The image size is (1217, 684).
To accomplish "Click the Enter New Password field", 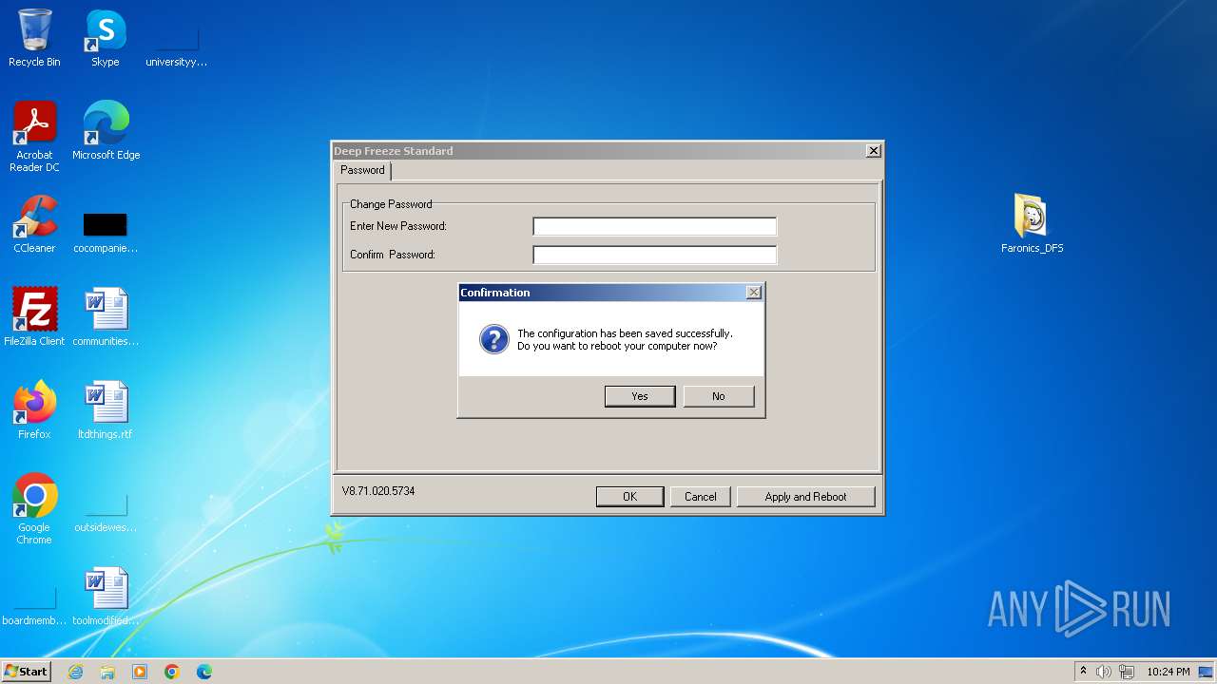I will (x=654, y=226).
